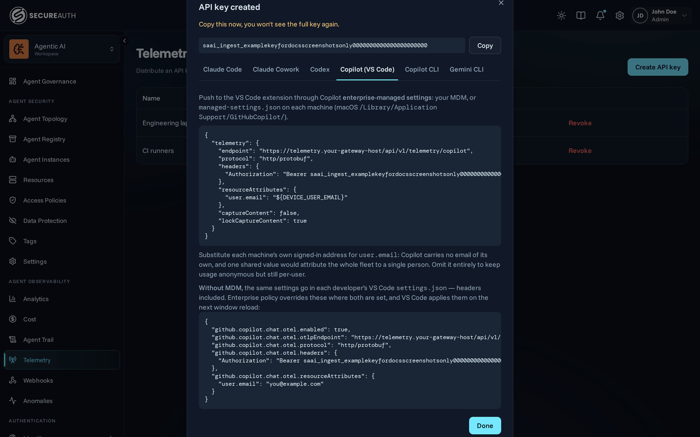
Task: Click the API key text field
Action: coord(332,45)
